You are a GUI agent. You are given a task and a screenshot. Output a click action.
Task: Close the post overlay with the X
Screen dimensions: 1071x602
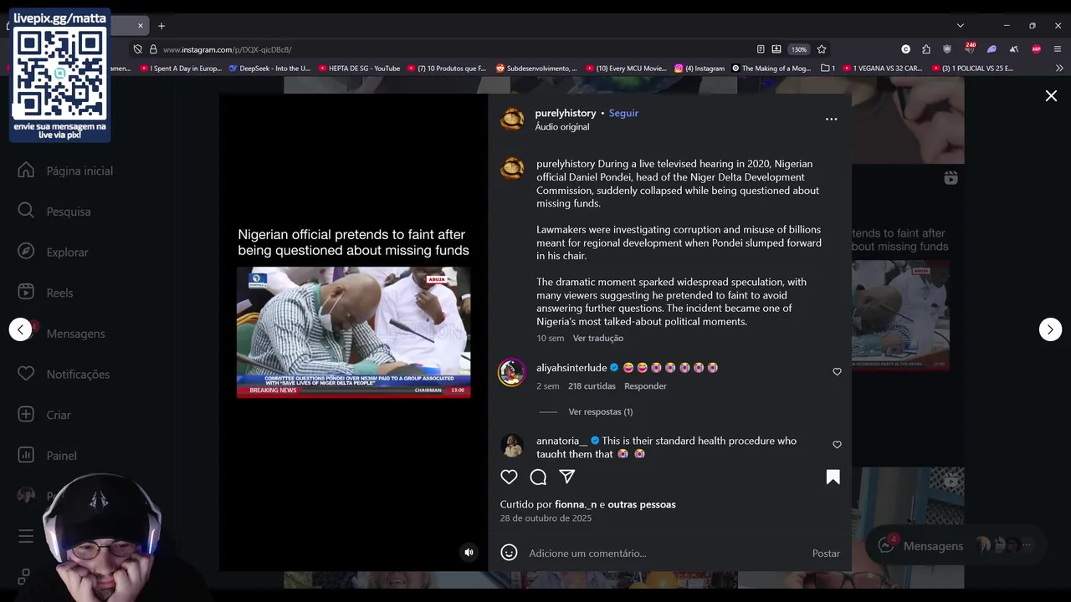pyautogui.click(x=1051, y=96)
